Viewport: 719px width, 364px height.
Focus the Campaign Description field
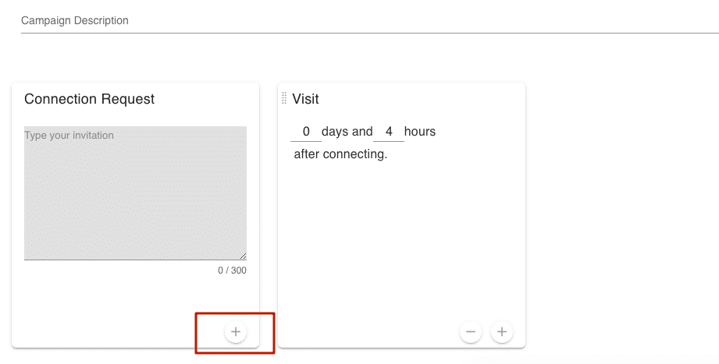[x=369, y=20]
